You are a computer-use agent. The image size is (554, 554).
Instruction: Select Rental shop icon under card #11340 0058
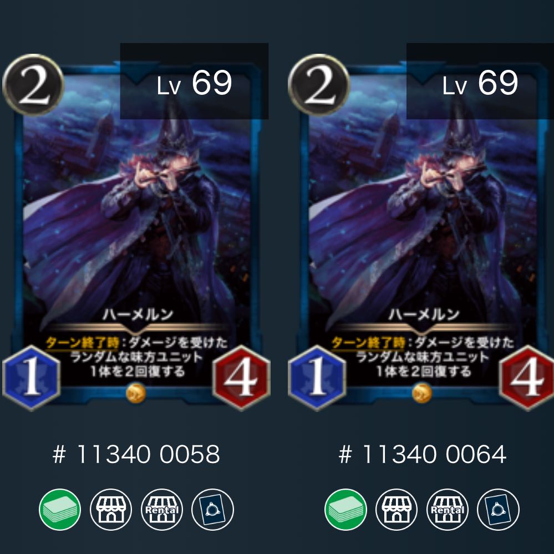pos(162,510)
